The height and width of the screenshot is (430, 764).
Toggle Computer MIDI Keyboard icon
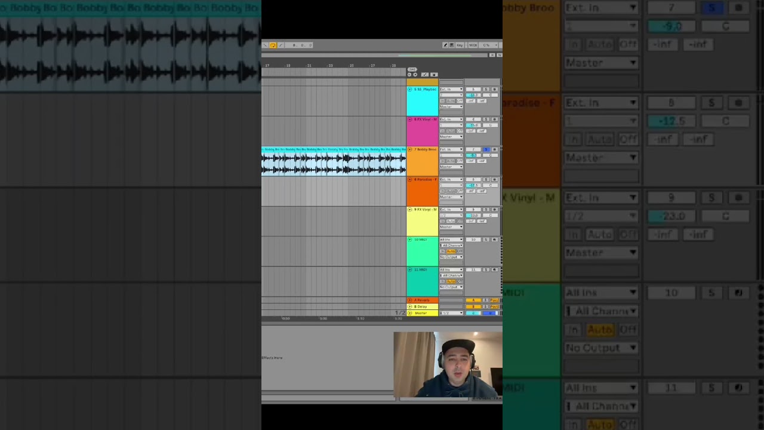452,45
